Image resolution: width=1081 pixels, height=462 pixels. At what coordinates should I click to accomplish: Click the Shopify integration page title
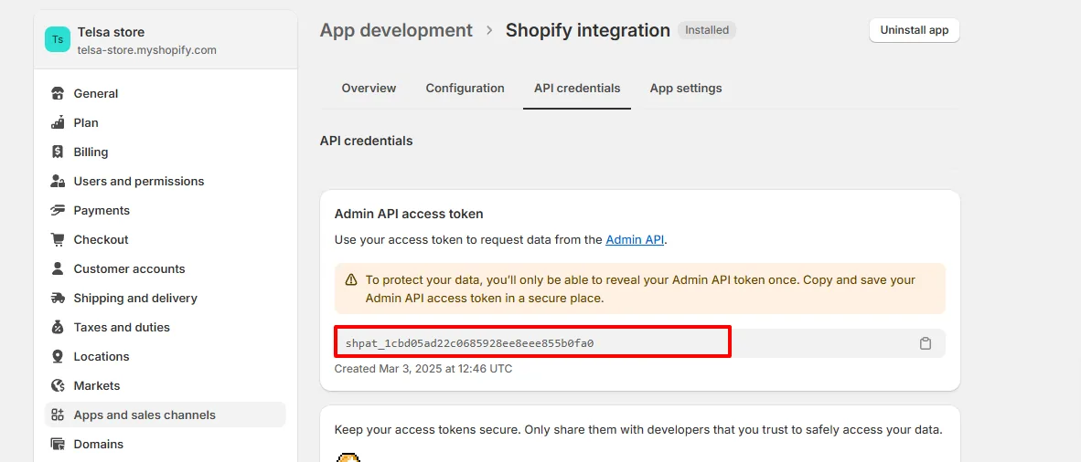tap(588, 30)
